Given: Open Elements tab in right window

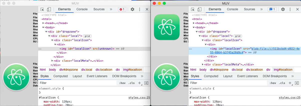Looking at the screenshot, I should pos(215,9).
